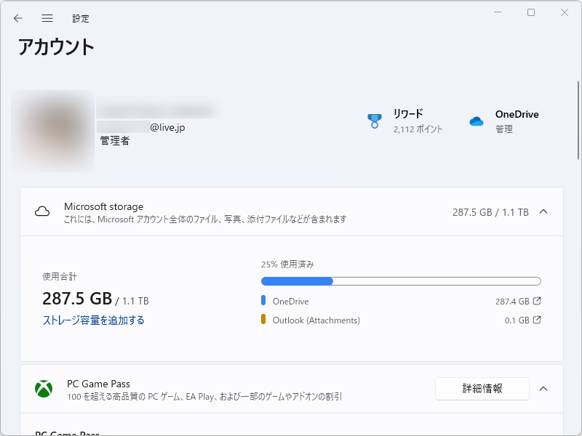
Task: Click the Microsoft storage cloud outline icon
Action: click(42, 211)
